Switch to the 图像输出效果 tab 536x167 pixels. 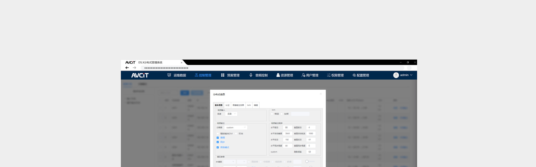tap(238, 105)
